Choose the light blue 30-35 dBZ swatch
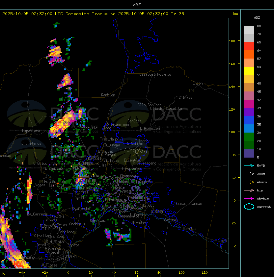This screenshot has width=274, height=277. 249,129
